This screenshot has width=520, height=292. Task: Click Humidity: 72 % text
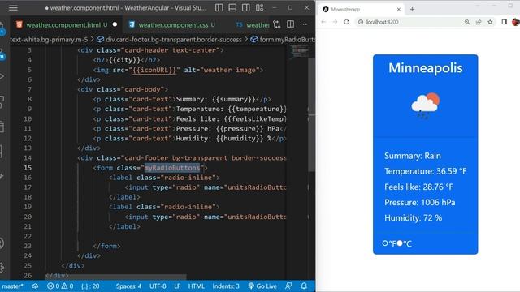(x=413, y=218)
